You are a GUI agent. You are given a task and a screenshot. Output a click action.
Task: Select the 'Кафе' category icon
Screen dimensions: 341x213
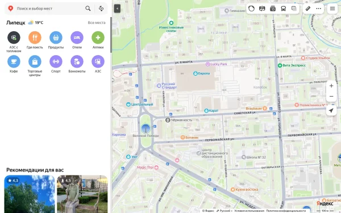[14, 61]
